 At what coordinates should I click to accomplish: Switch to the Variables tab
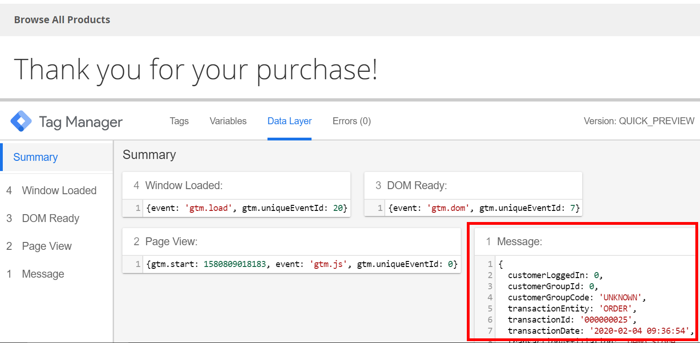pyautogui.click(x=228, y=121)
